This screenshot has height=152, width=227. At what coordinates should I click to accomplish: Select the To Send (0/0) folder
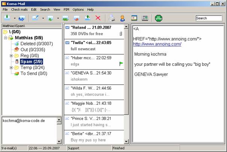click(34, 73)
